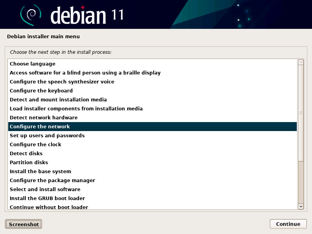Image resolution: width=312 pixels, height=234 pixels.
Task: Choose "Install the GRUB boot loader"
Action: click(x=152, y=198)
